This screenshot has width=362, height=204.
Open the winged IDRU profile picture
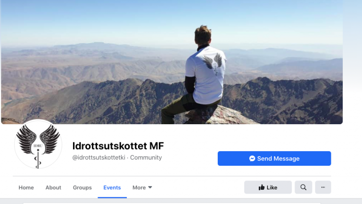(x=38, y=144)
